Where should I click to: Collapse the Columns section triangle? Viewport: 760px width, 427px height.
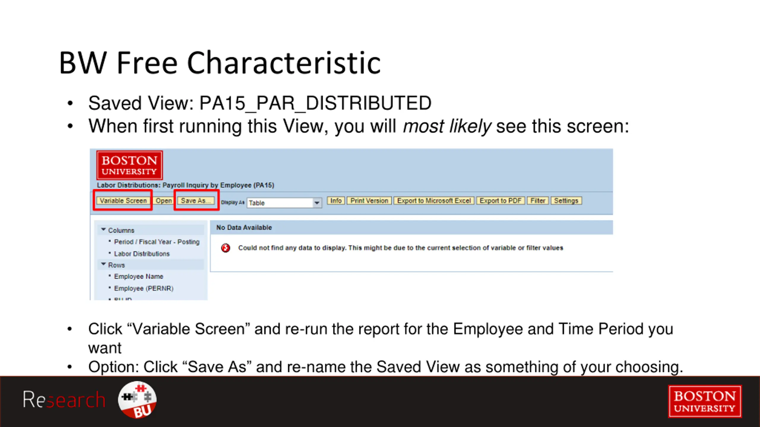click(103, 230)
